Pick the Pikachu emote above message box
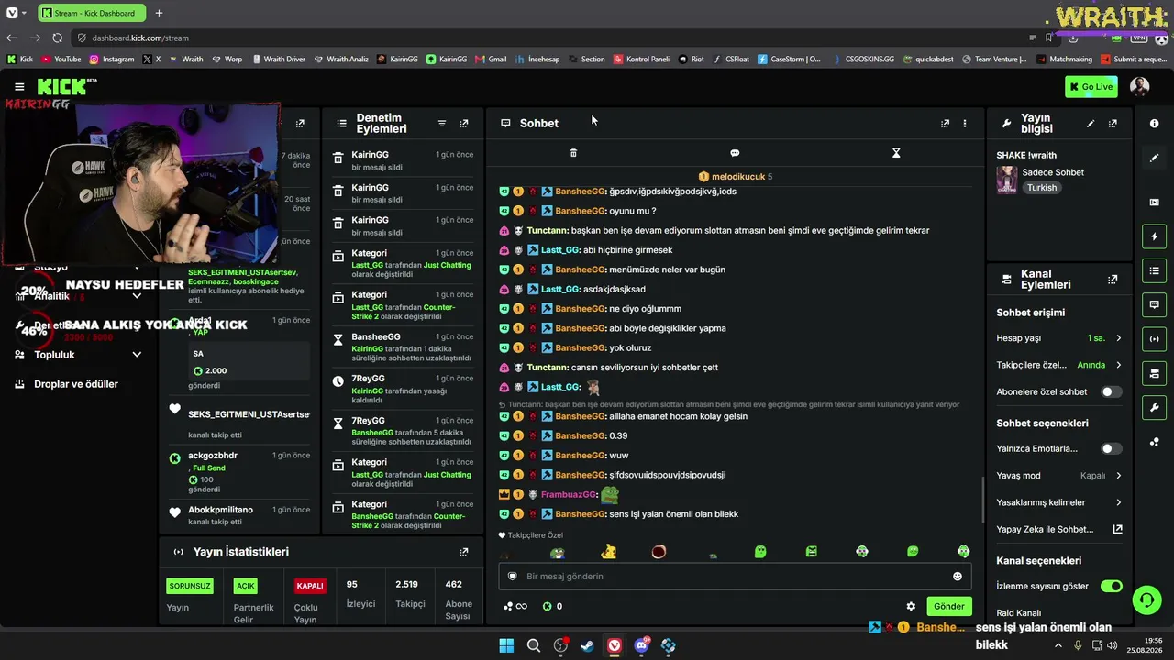Screen dimensions: 1174x660 [608, 551]
